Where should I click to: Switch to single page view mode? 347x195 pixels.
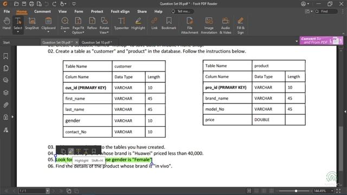tap(249, 191)
